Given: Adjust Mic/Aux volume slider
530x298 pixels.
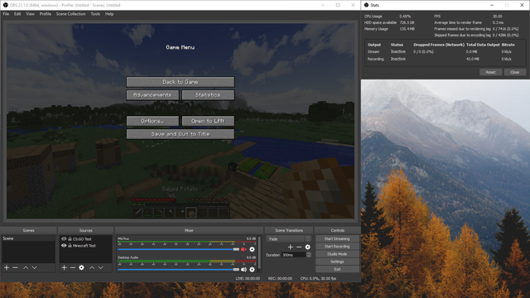Looking at the screenshot, I should click(x=179, y=249).
